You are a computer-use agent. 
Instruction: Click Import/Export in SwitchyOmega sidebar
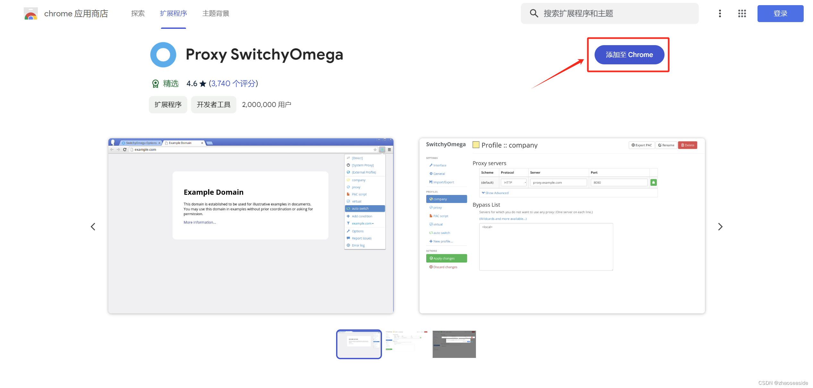pyautogui.click(x=442, y=182)
